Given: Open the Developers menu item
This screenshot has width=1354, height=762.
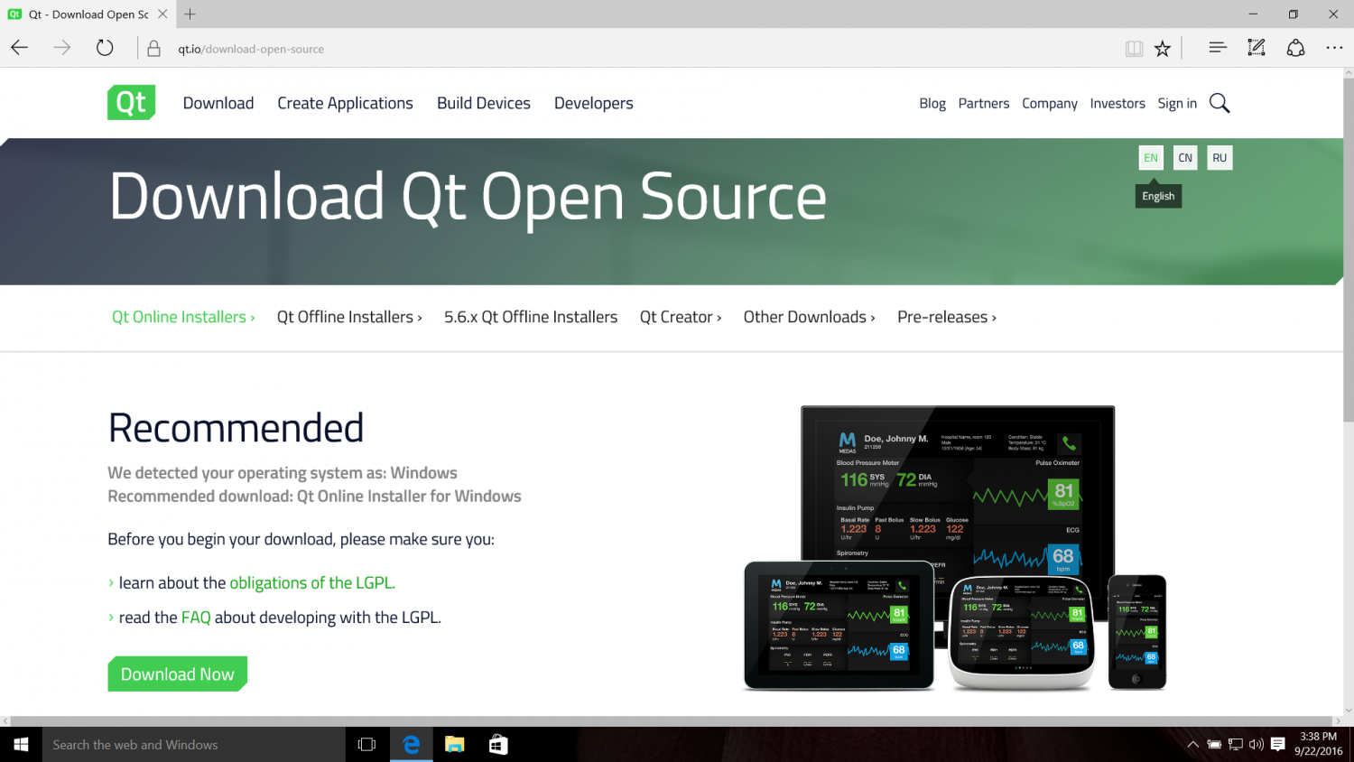Looking at the screenshot, I should 593,103.
